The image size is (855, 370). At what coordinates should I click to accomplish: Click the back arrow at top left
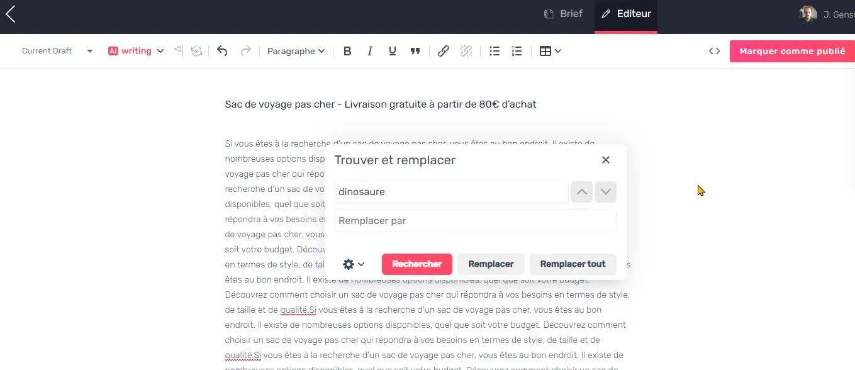click(x=10, y=14)
